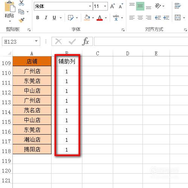The height and width of the screenshot is (188, 188).
Task: Expand the font color dropdown arrow
Action: pyautogui.click(x=106, y=18)
